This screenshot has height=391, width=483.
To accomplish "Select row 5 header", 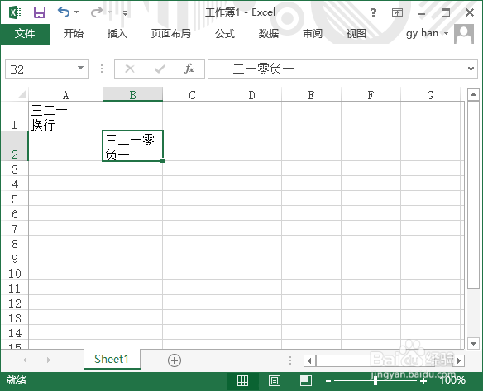I will (x=14, y=199).
